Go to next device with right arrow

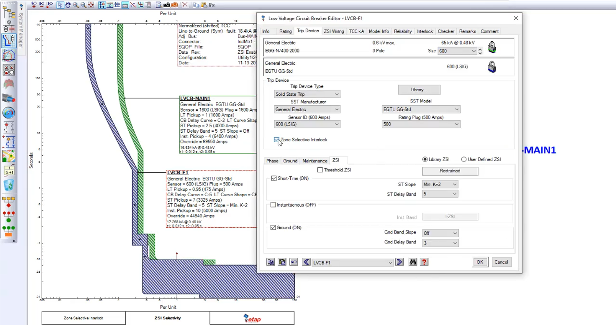pyautogui.click(x=400, y=262)
